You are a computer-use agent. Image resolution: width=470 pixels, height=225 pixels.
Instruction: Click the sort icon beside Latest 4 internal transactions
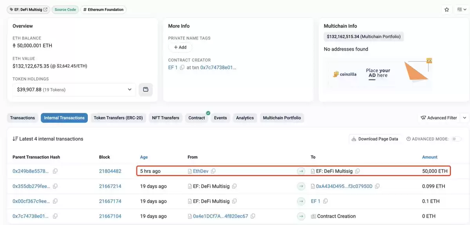pyautogui.click(x=15, y=139)
